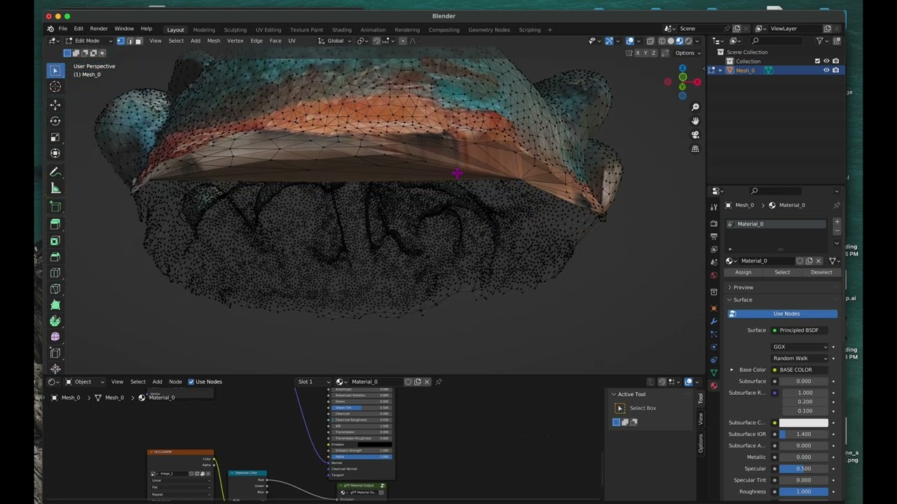This screenshot has width=897, height=504.
Task: Click Principled BSDF surface field
Action: pos(800,330)
